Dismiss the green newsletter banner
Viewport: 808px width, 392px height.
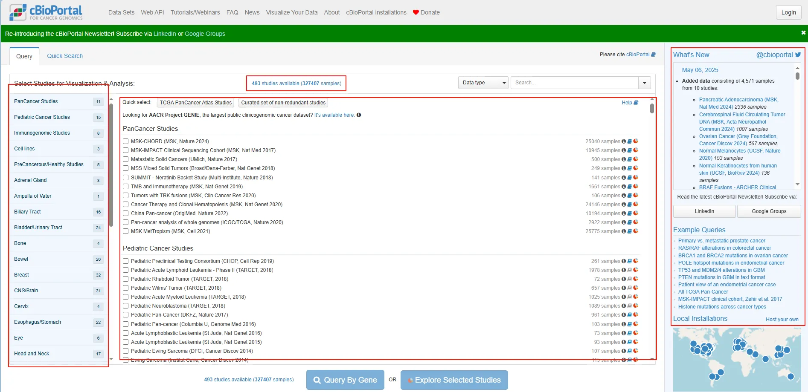[x=803, y=33]
